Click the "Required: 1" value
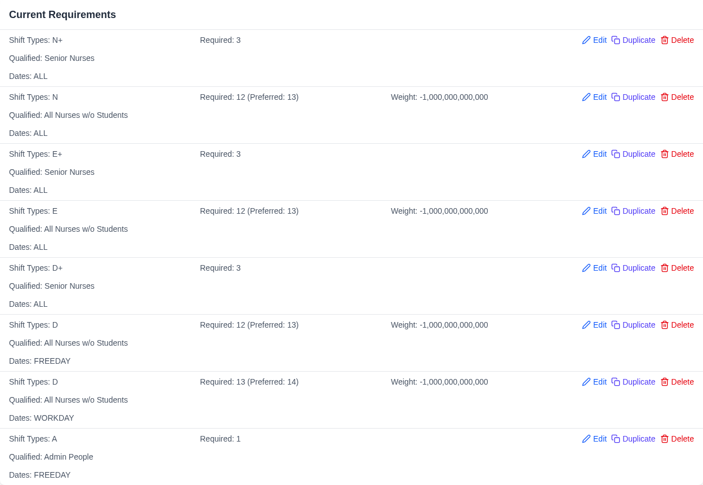The width and height of the screenshot is (703, 485). (x=220, y=439)
